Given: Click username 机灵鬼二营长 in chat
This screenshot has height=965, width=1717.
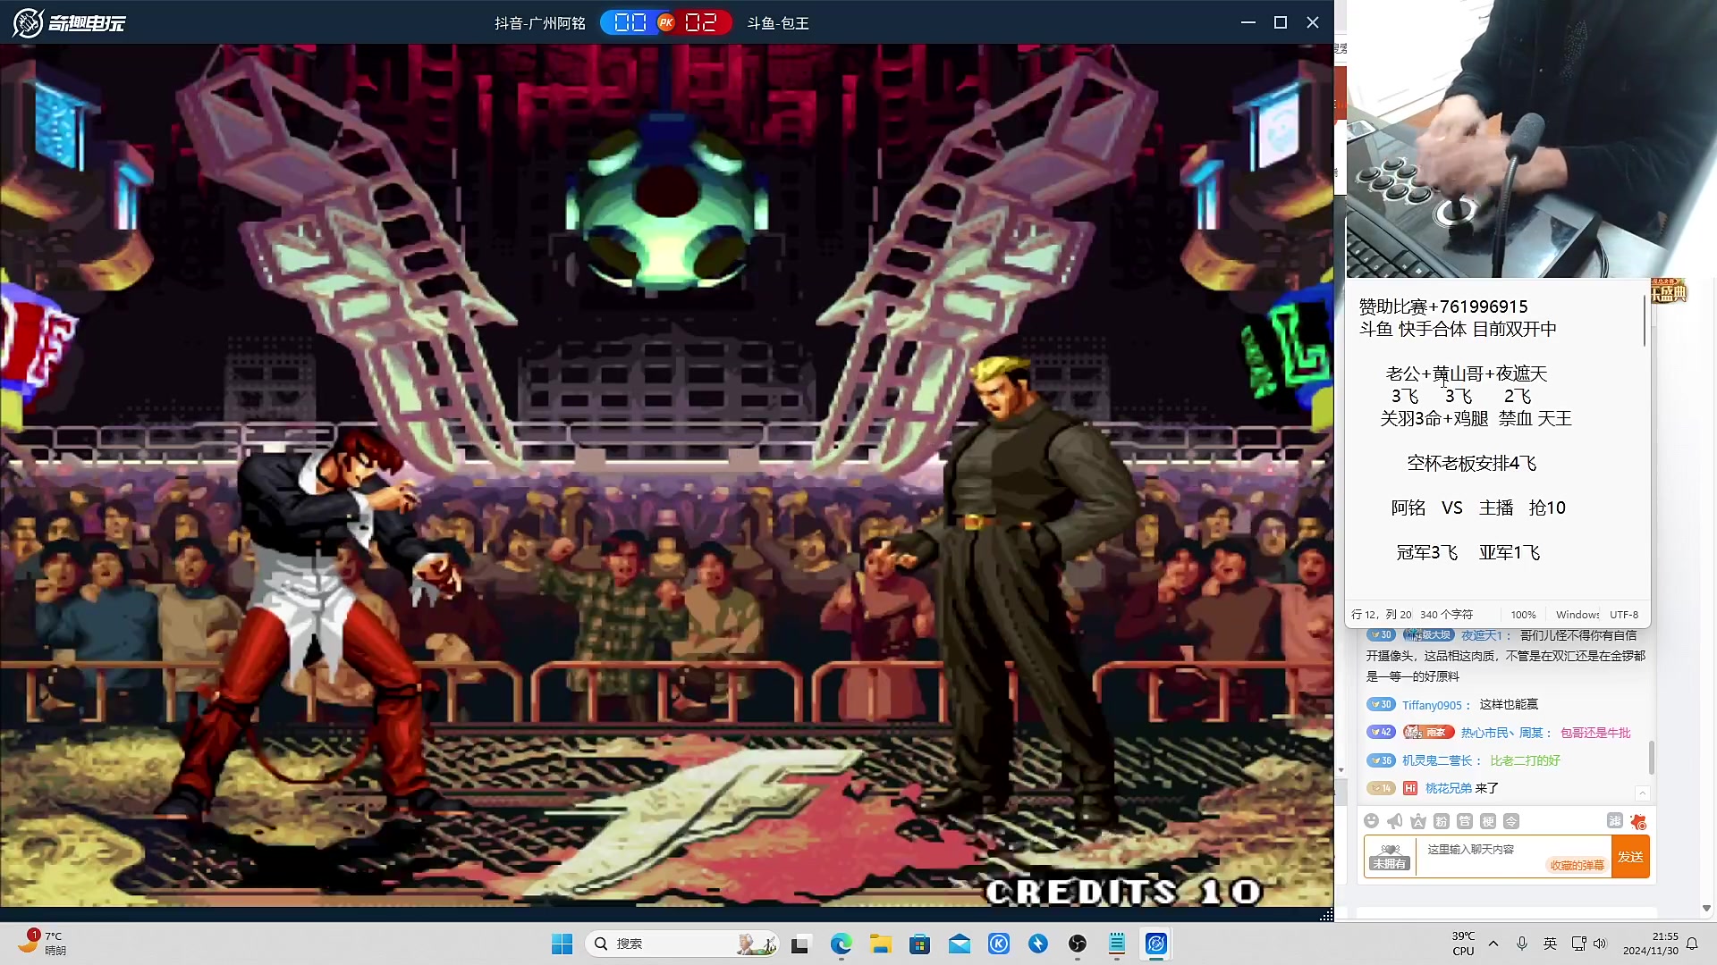Looking at the screenshot, I should coord(1436,760).
